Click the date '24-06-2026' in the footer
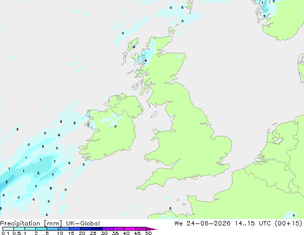Image resolution: width=304 pixels, height=235 pixels. click(209, 223)
